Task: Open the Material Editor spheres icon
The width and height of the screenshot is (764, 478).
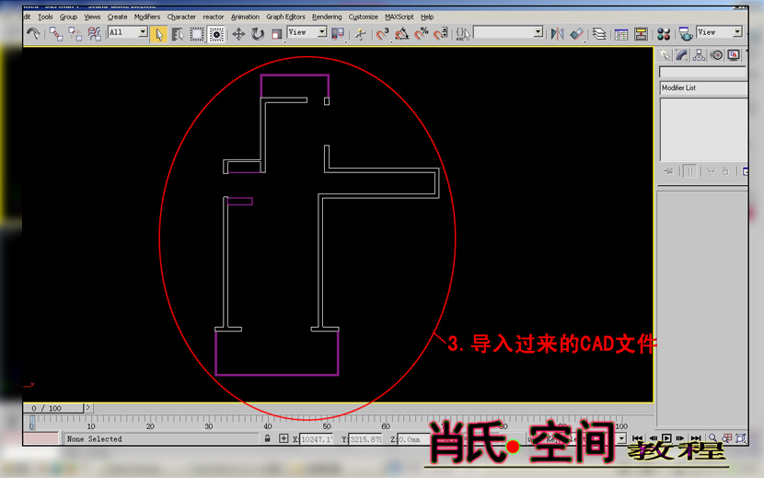Action: click(x=663, y=34)
